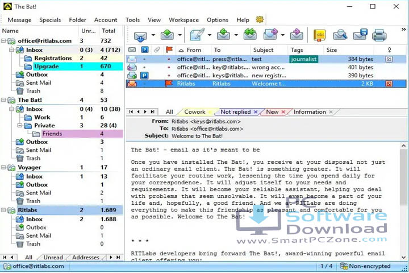
Task: Switch to the Addresses folder tab
Action: tap(86, 258)
